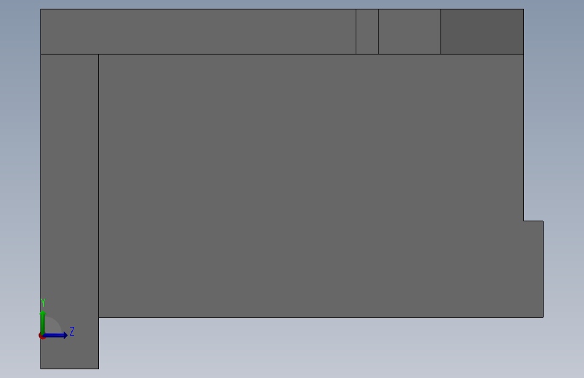This screenshot has width=584, height=378.
Task: Pick the small step protrusion on right side
Action: 533,269
